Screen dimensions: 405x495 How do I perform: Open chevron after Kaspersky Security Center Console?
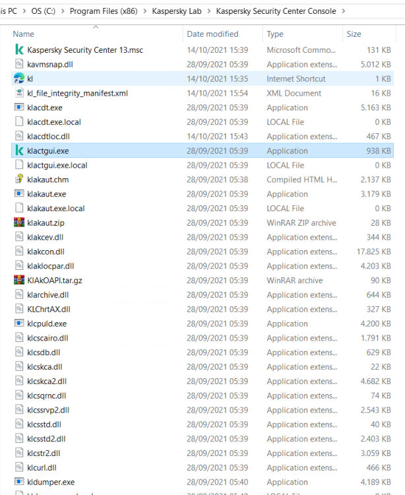(344, 11)
